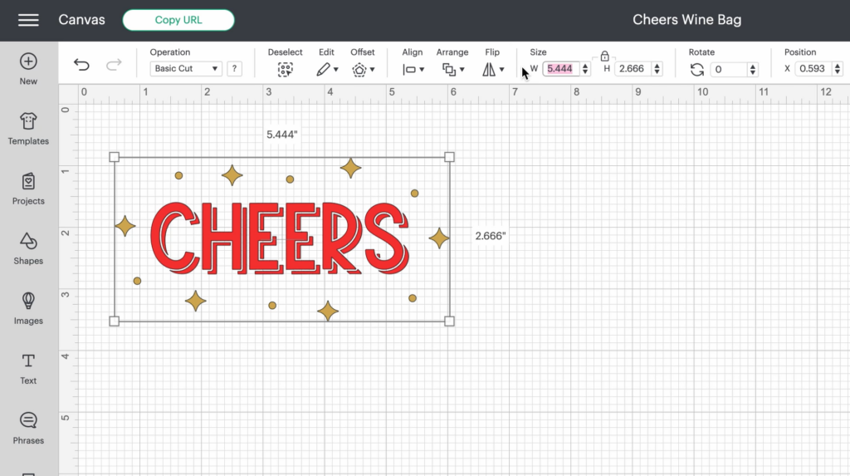The height and width of the screenshot is (476, 850).
Task: Click the Width size input field
Action: tap(560, 69)
